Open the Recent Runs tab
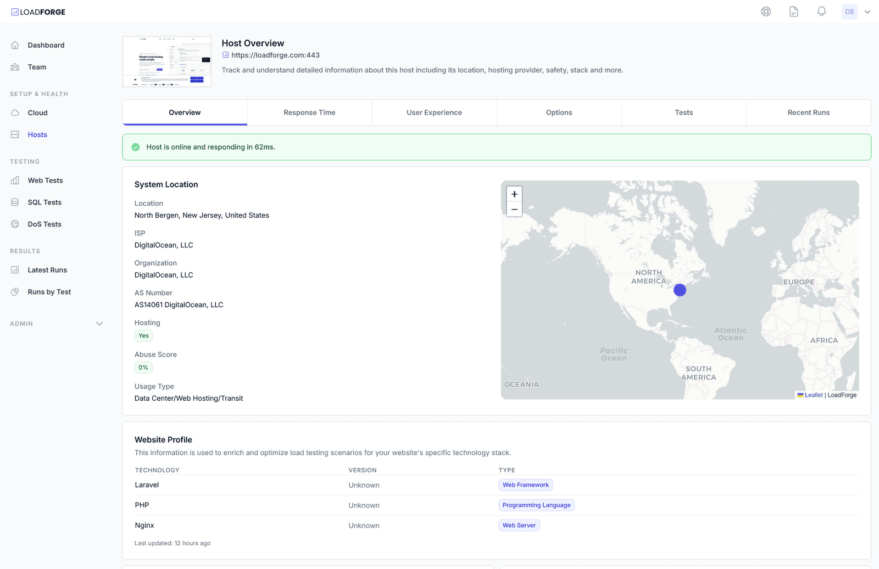 pos(808,112)
